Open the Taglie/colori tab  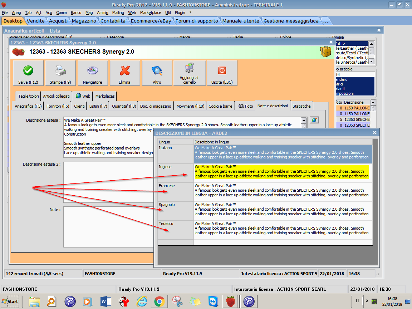[28, 96]
